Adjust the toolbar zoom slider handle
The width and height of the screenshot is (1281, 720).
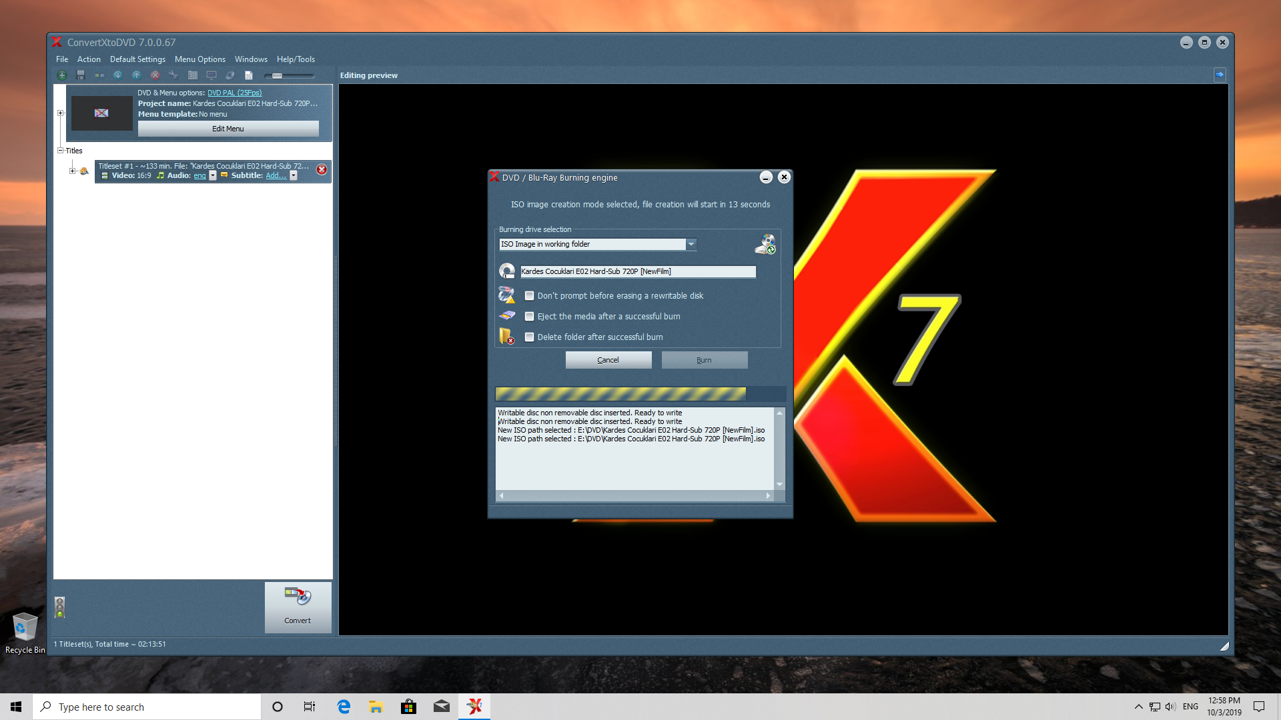277,76
